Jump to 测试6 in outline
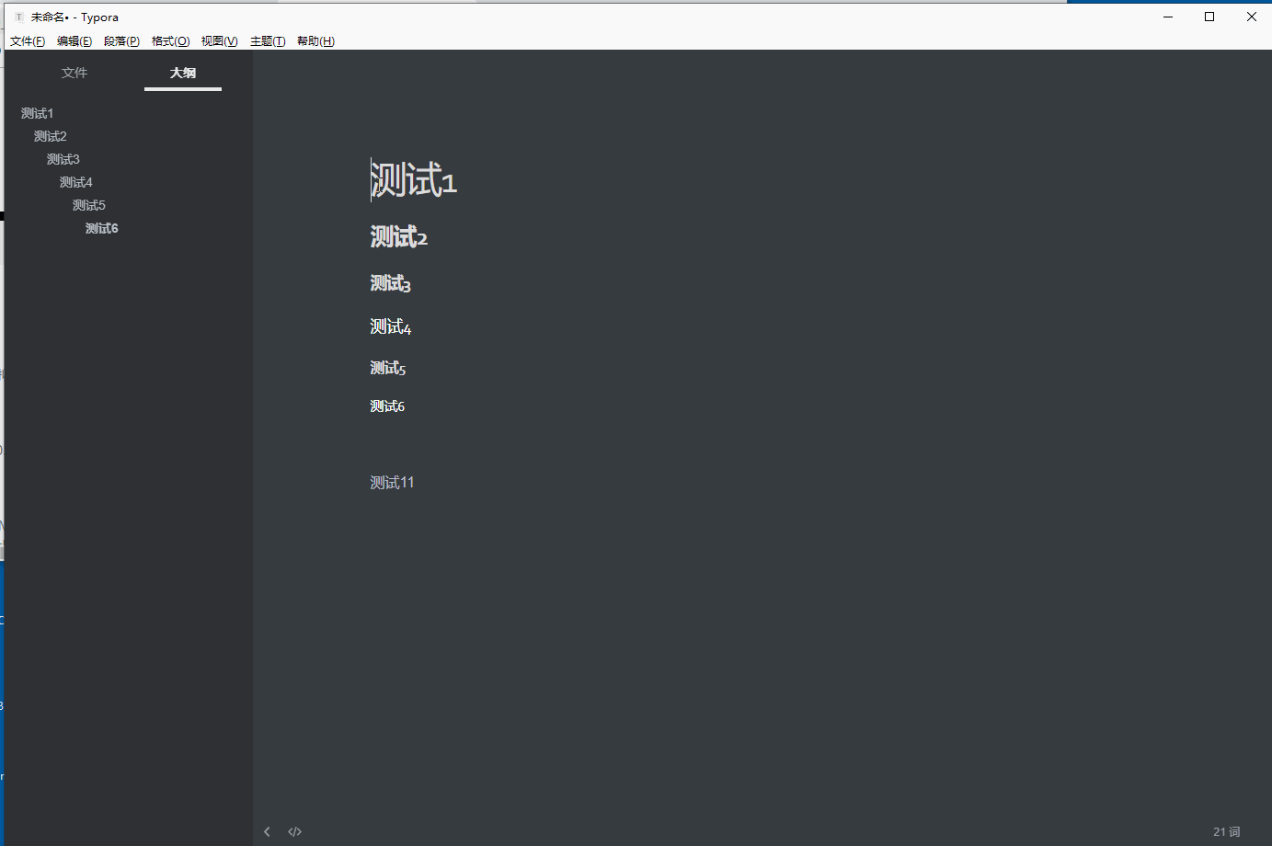1272x846 pixels. pos(102,228)
